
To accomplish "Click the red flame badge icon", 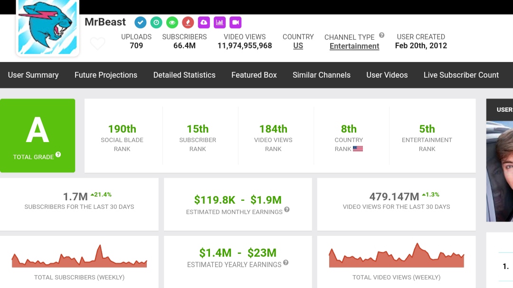I will pyautogui.click(x=188, y=22).
